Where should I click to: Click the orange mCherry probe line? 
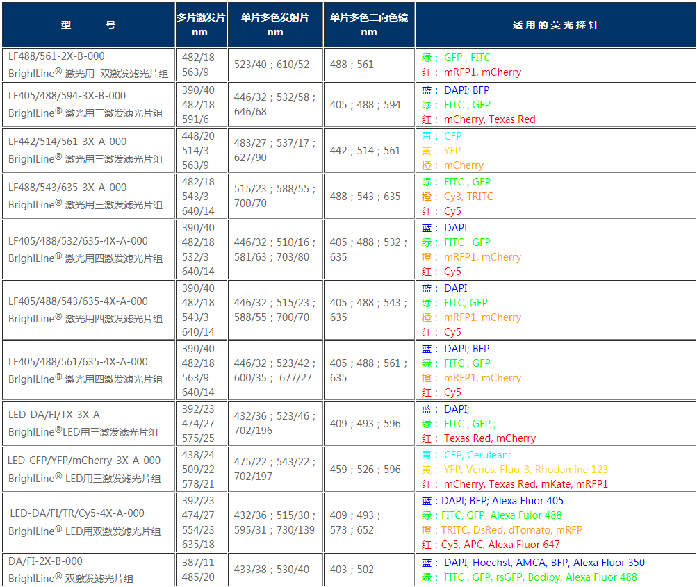point(452,165)
